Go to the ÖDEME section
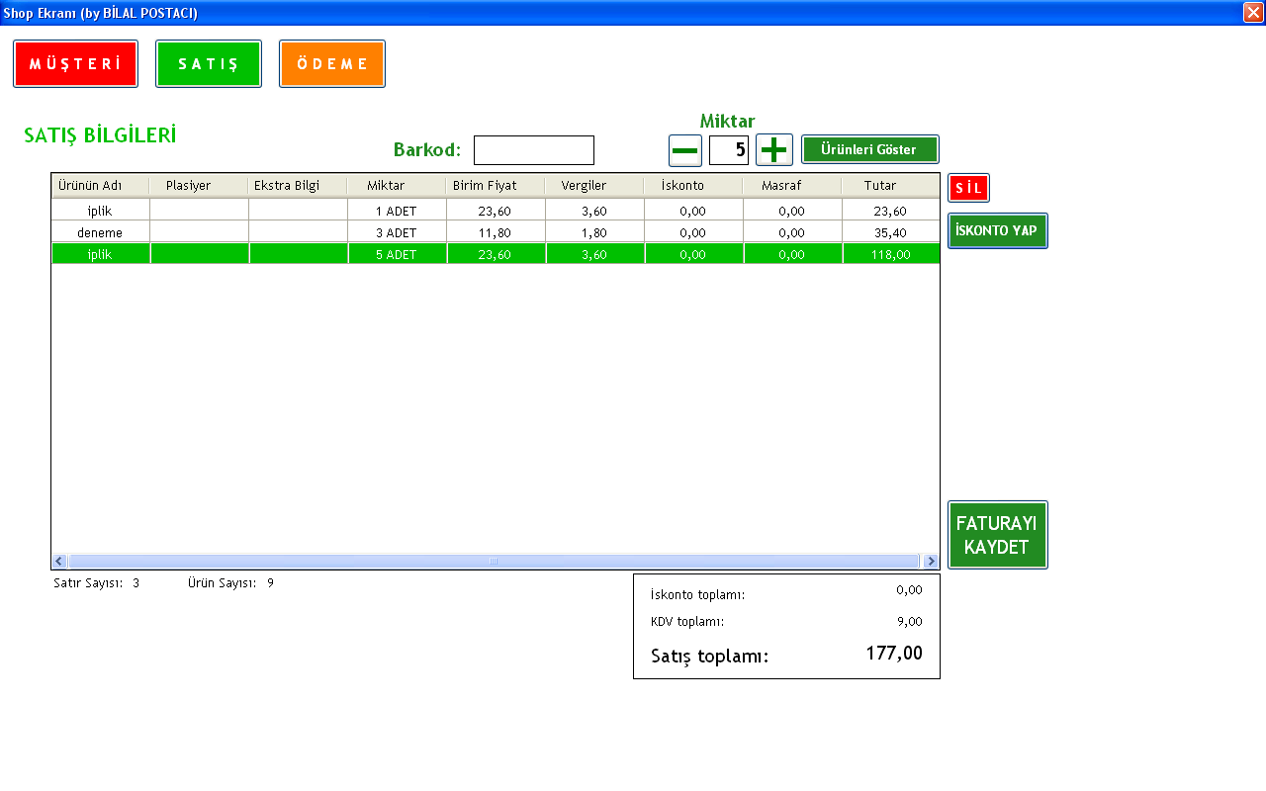Viewport: 1266px width, 791px height. point(332,64)
